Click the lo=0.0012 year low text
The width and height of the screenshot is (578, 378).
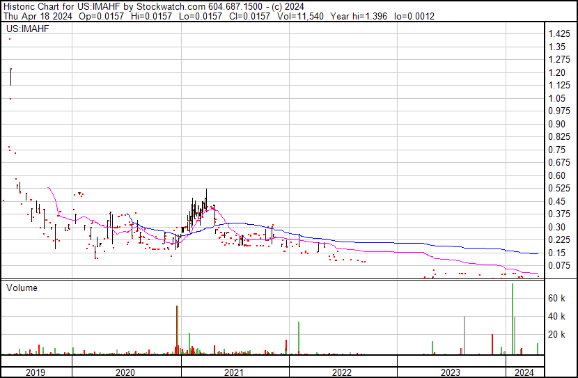(x=414, y=16)
